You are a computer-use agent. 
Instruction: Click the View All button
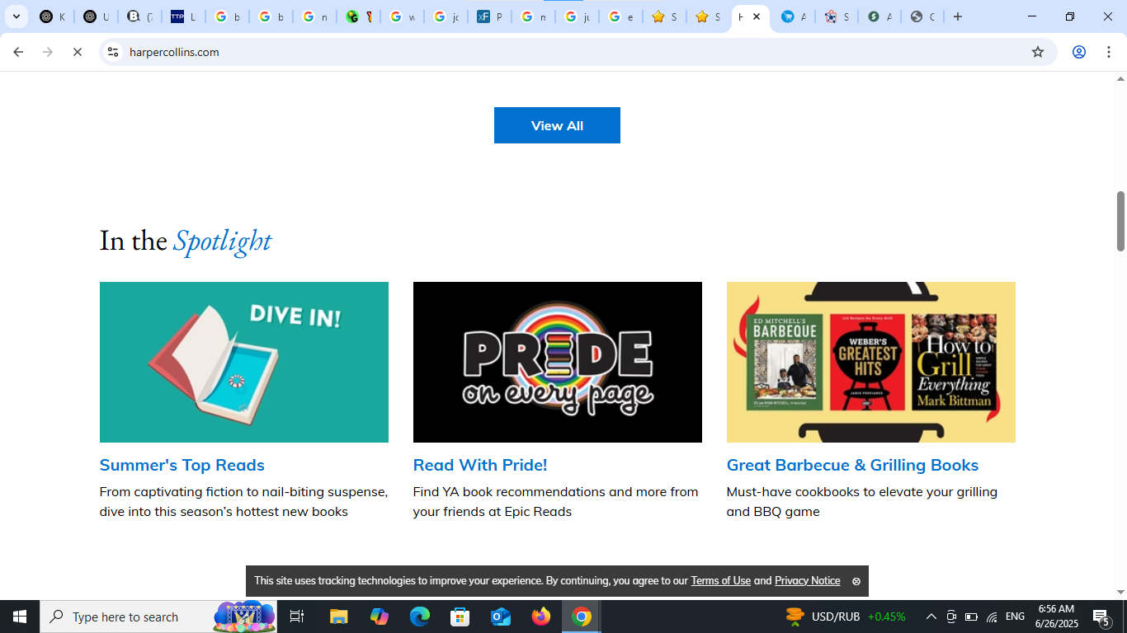(x=557, y=125)
